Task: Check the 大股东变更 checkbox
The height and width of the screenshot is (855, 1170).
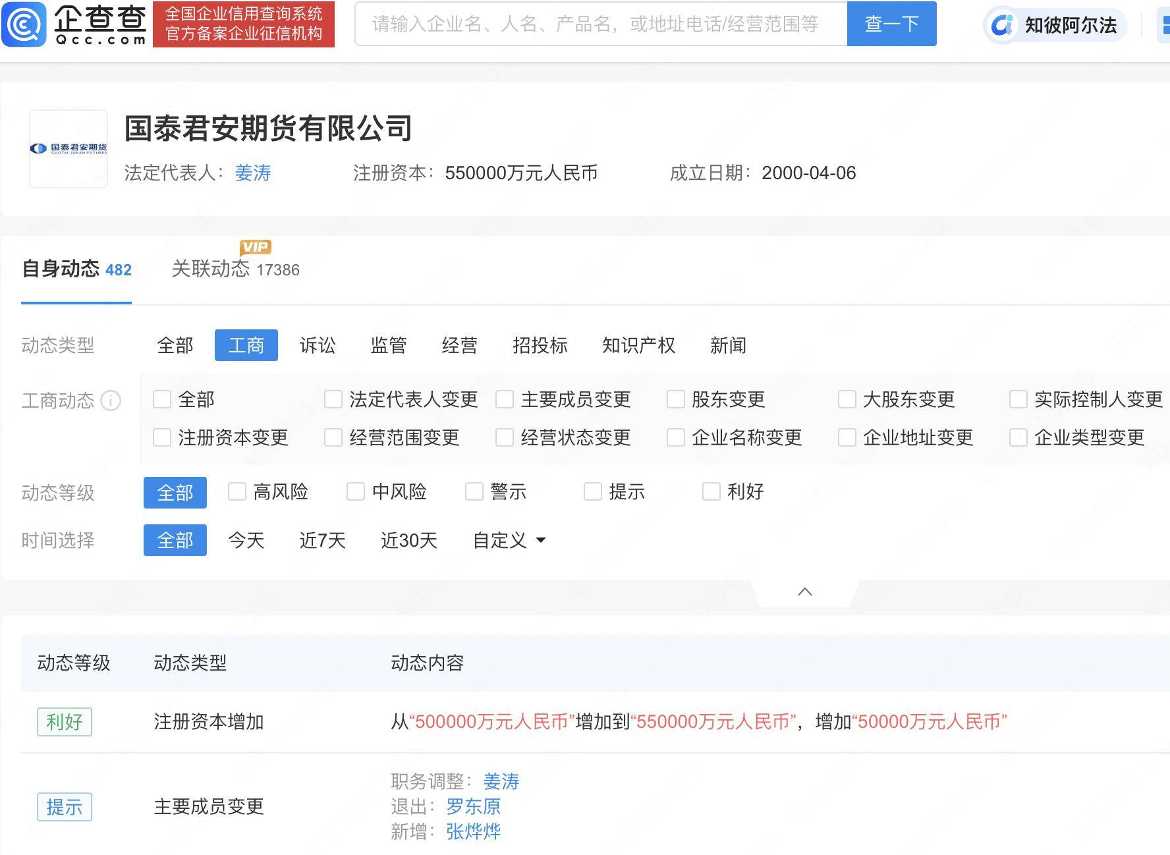Action: pos(847,399)
